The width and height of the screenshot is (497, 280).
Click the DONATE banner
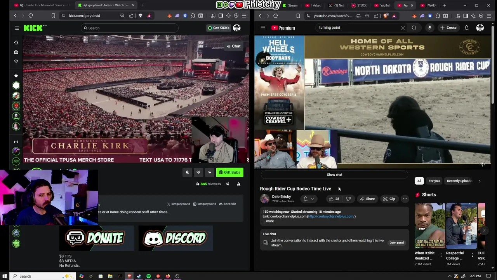[x=96, y=238]
